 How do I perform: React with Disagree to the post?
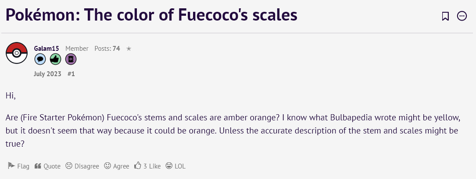click(x=82, y=166)
